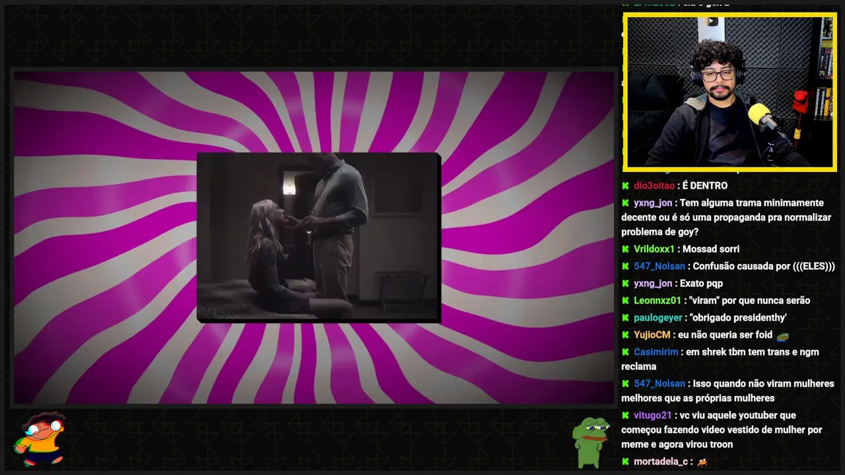Open Vrildoxx1's username in chat
This screenshot has height=475, width=845.
click(654, 249)
